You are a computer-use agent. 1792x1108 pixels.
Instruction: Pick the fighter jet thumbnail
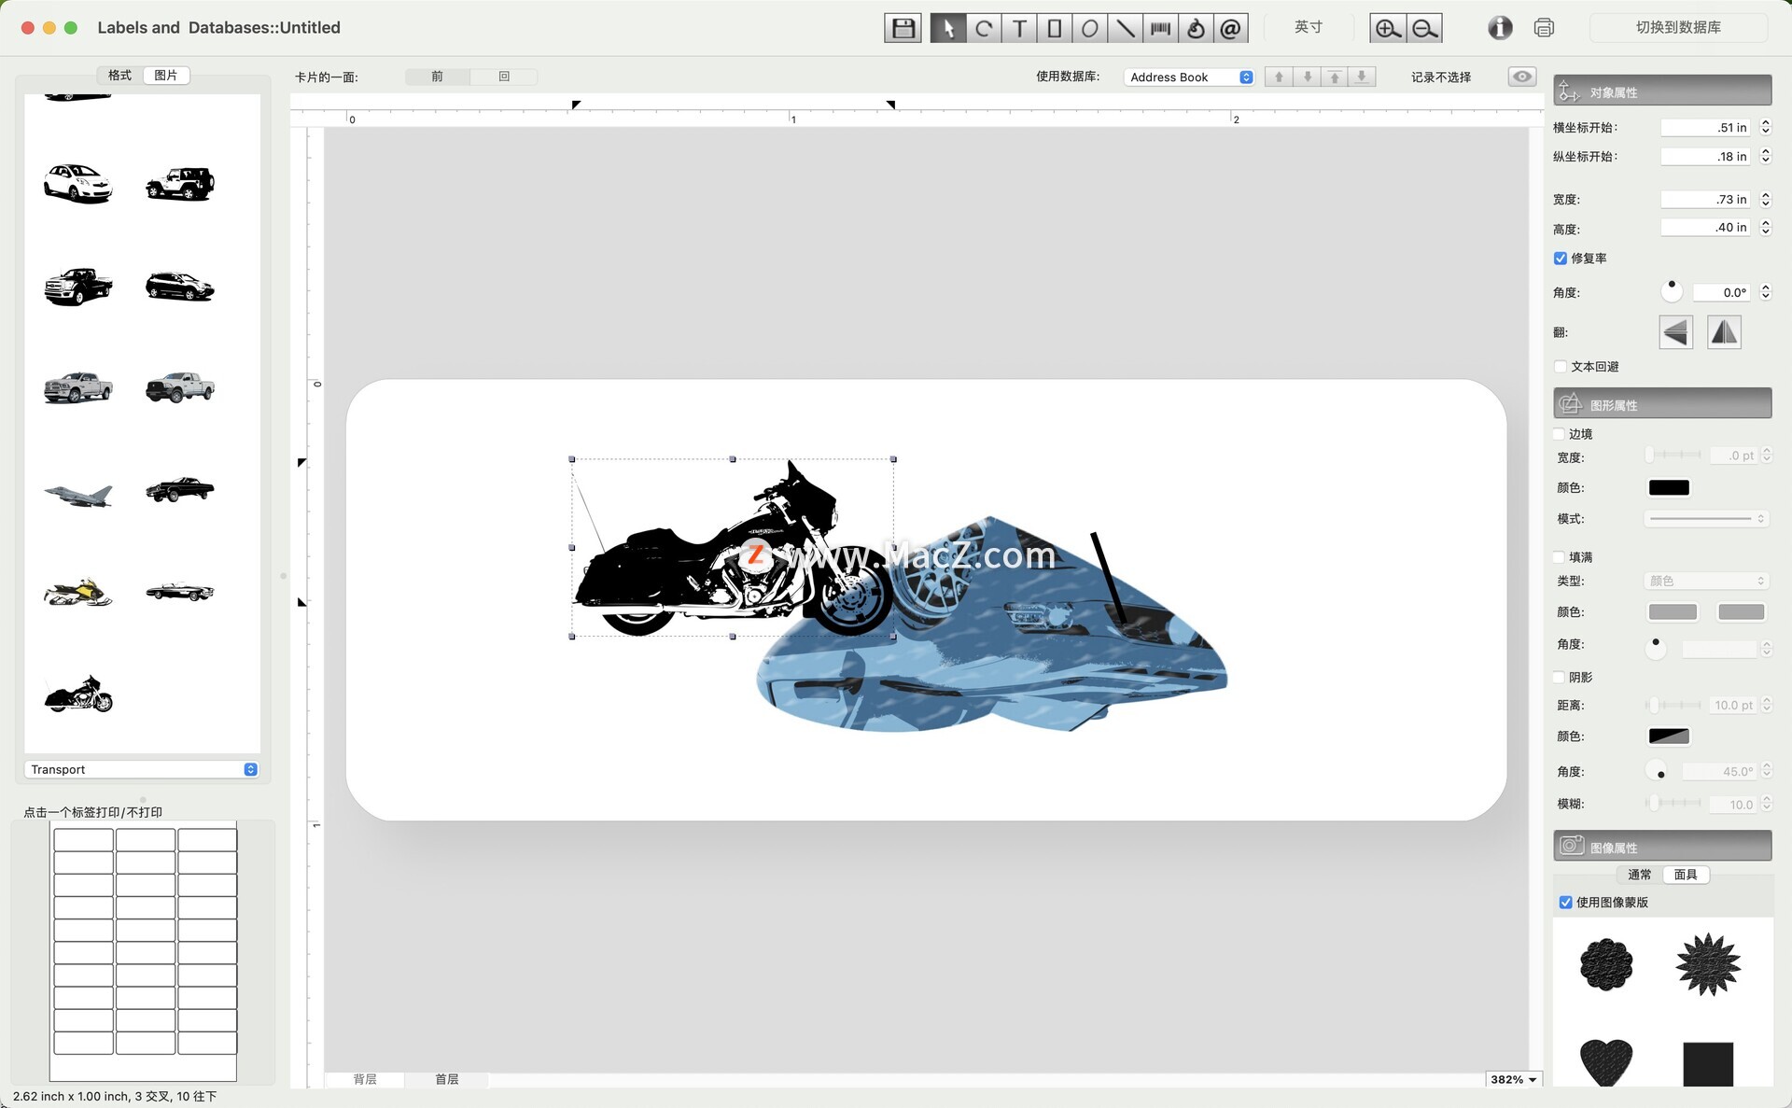[x=78, y=495]
